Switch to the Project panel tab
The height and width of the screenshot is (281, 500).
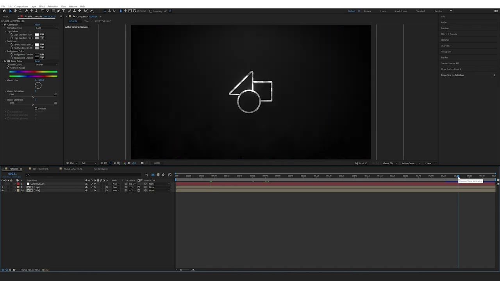click(6, 16)
